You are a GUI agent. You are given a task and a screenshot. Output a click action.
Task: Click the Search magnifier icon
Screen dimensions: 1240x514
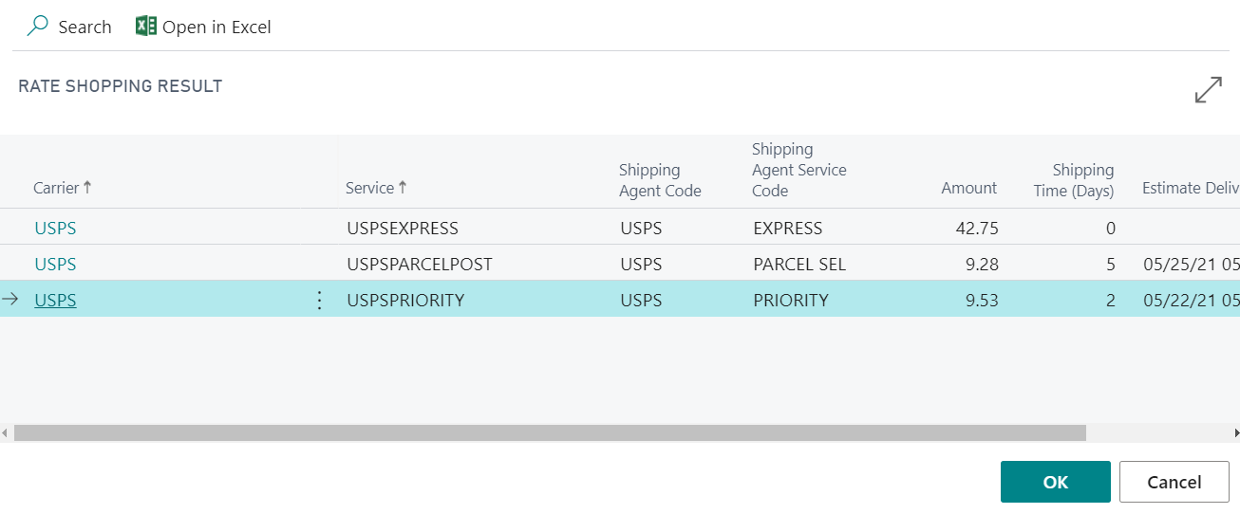(37, 27)
